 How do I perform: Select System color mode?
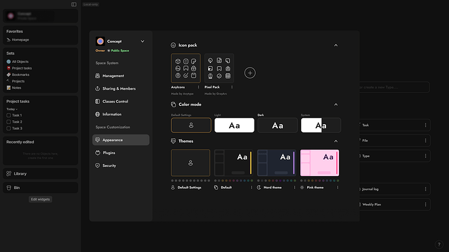click(321, 125)
